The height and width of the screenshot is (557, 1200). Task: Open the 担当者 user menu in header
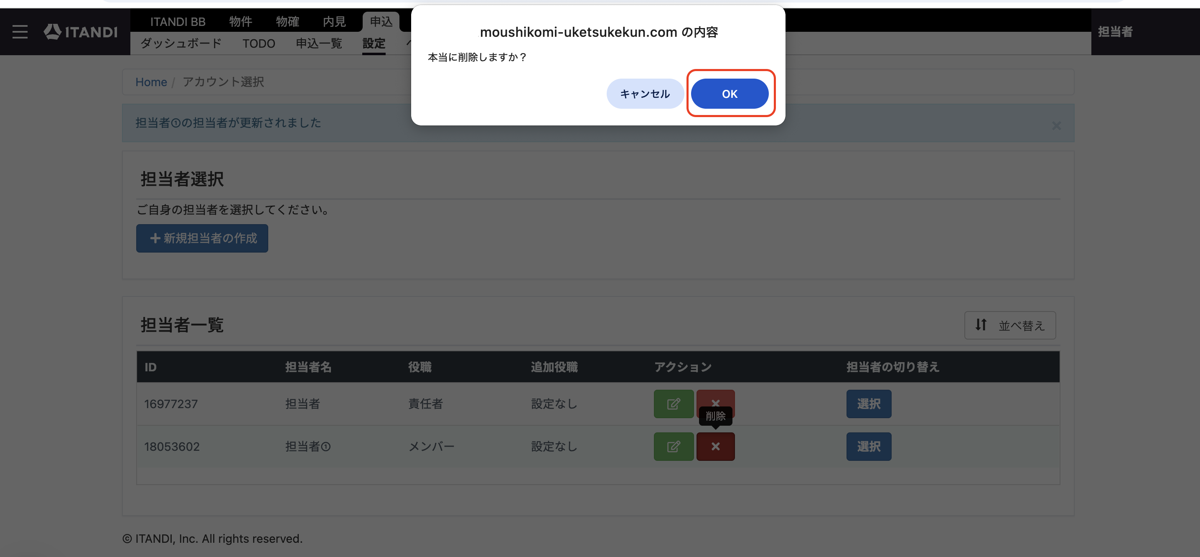point(1115,32)
